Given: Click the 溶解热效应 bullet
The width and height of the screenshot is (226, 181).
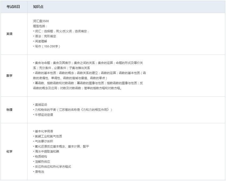Looking at the screenshot, I should (x=42, y=162).
